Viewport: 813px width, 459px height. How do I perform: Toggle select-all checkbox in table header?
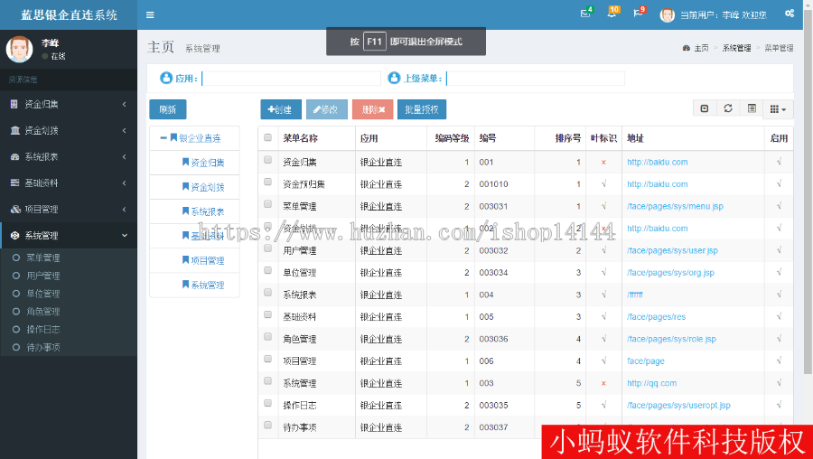(267, 137)
